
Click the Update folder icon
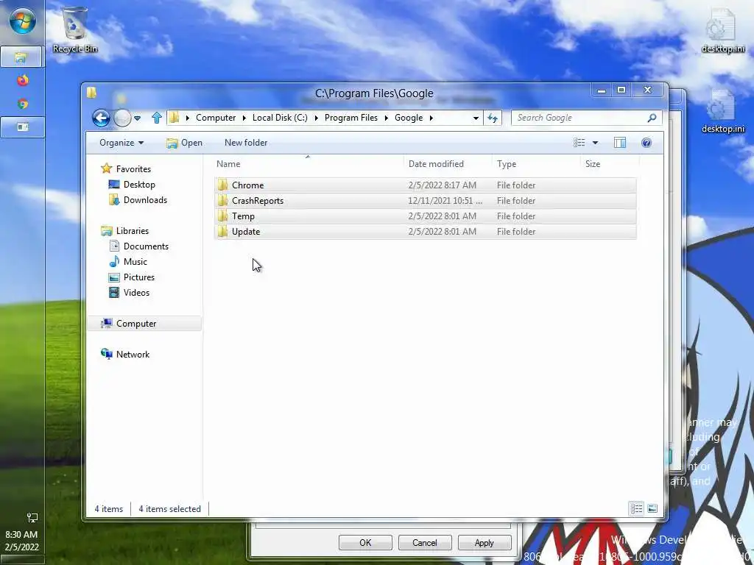pos(222,231)
